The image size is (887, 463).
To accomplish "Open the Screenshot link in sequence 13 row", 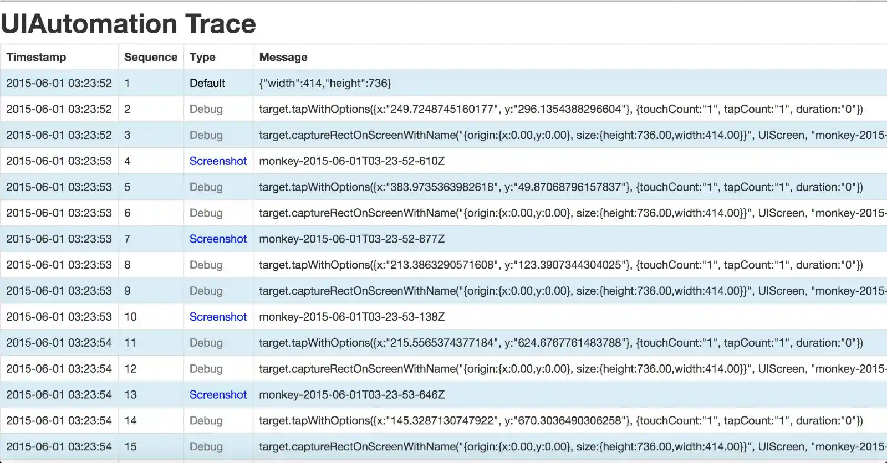I will click(x=218, y=395).
